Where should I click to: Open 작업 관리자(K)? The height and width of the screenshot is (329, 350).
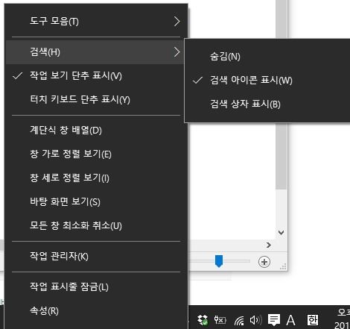click(x=96, y=257)
